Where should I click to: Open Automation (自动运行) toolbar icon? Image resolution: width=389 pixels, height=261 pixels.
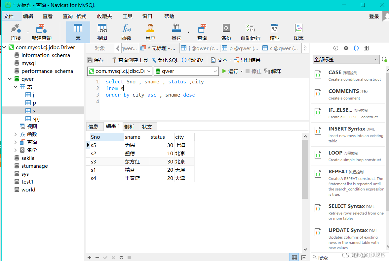tap(250, 32)
